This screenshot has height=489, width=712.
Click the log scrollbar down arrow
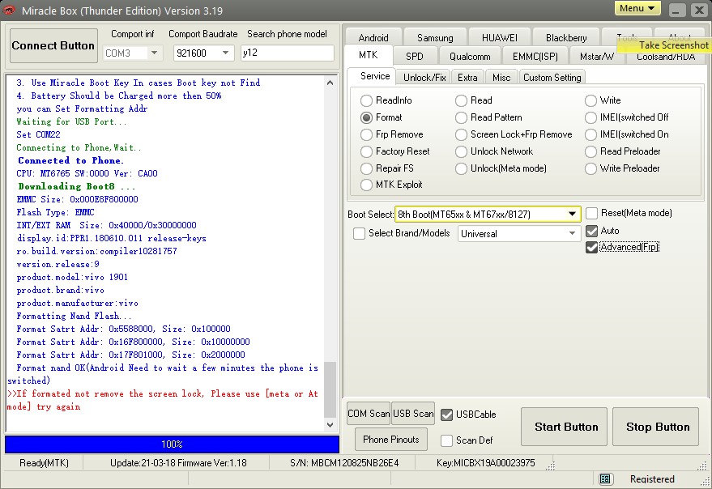coord(330,425)
